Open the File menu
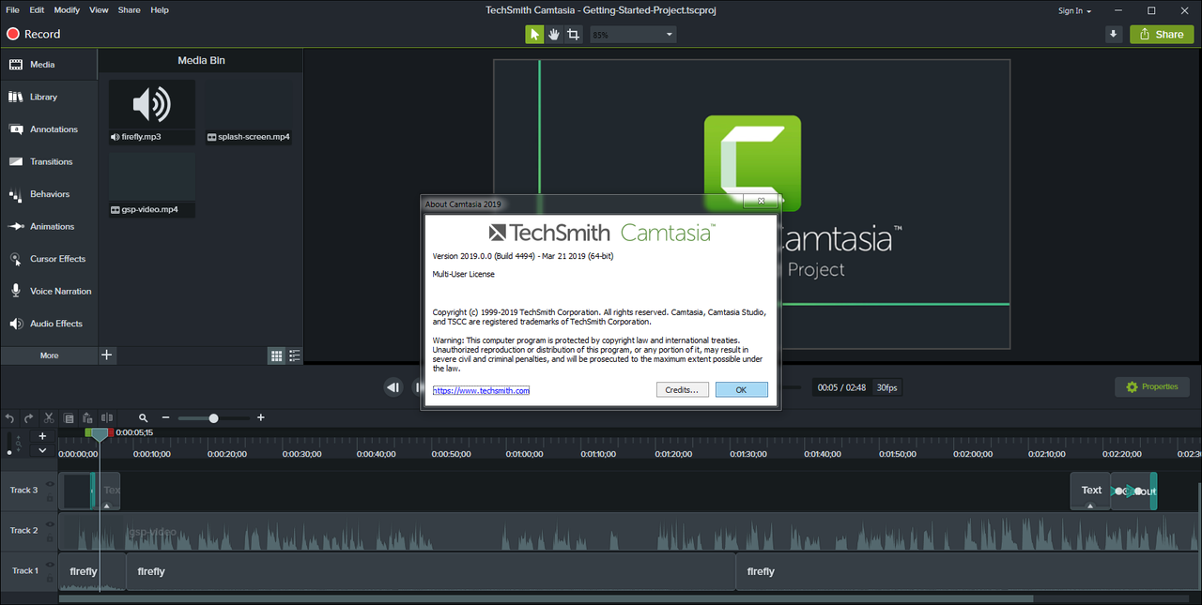 [12, 10]
